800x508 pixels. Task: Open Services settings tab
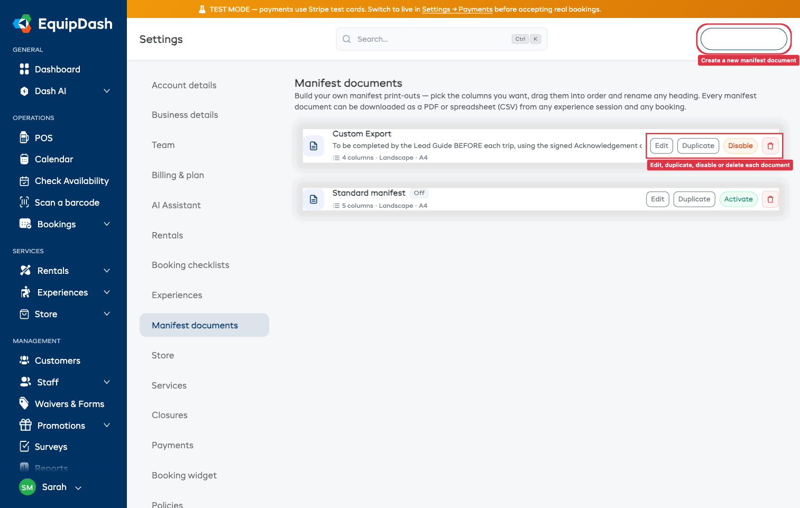coord(204,385)
